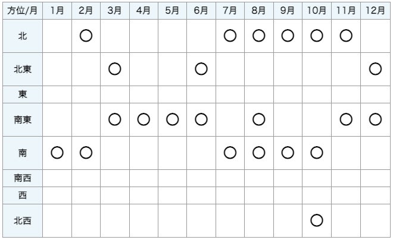Select the 北西 circle in 10月
The height and width of the screenshot is (240, 393).
point(317,220)
